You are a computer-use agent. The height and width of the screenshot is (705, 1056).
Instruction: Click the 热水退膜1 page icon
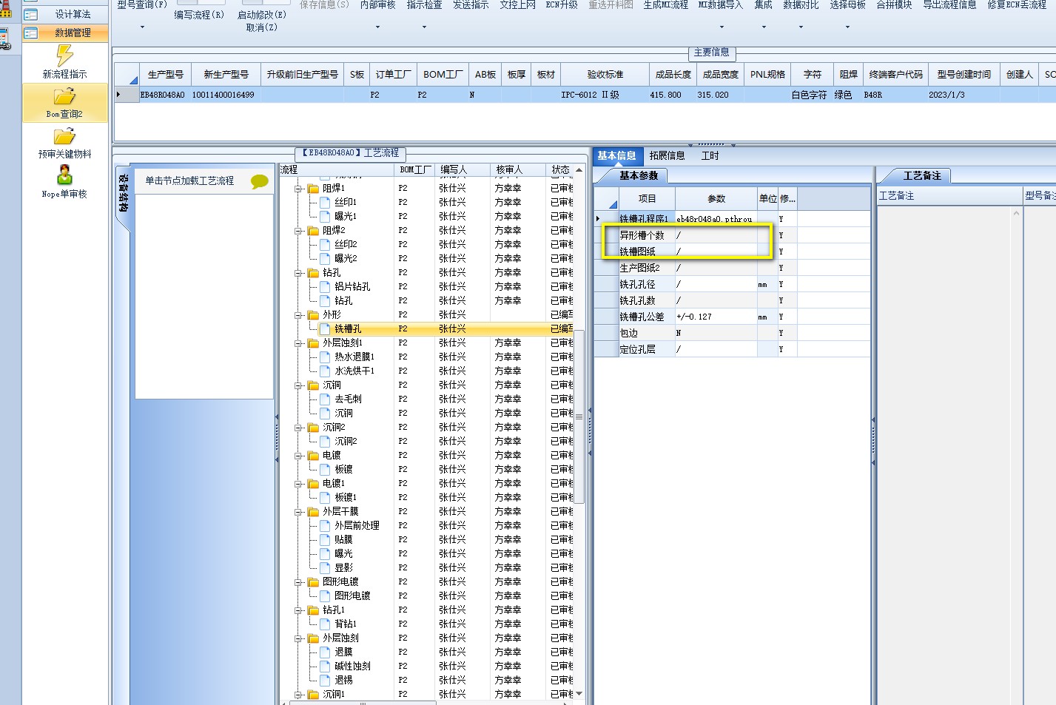pyautogui.click(x=325, y=357)
